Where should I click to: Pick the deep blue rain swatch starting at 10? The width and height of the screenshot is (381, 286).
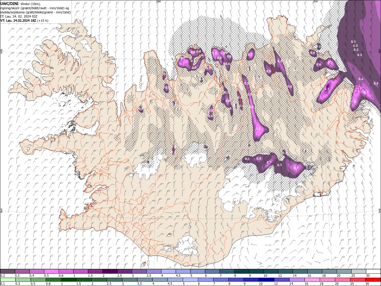click(x=266, y=280)
